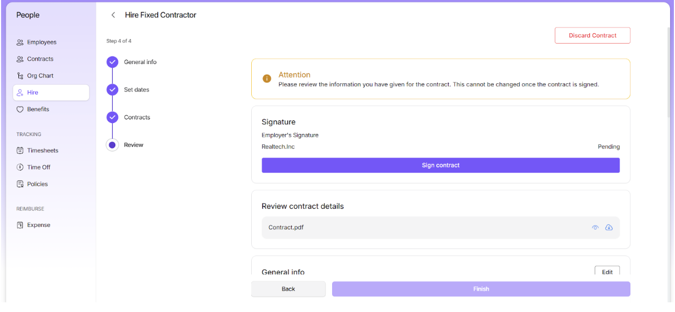
Task: Download Contract.pdf using the cloud icon
Action: (609, 228)
